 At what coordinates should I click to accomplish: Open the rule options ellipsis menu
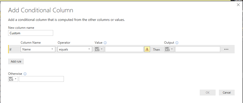pos(226,49)
